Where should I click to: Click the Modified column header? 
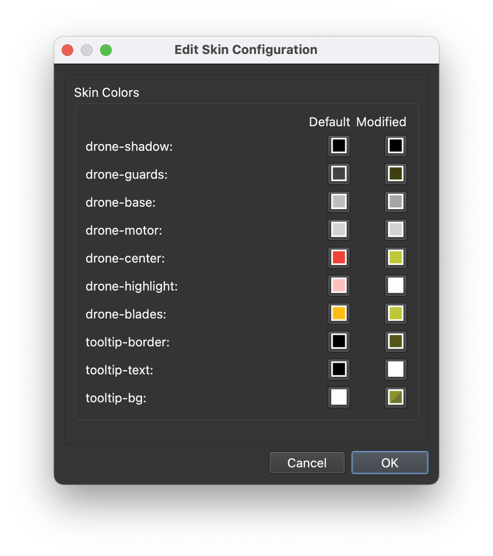click(x=381, y=122)
